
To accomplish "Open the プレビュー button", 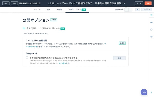I will pyautogui.click(x=146, y=9).
